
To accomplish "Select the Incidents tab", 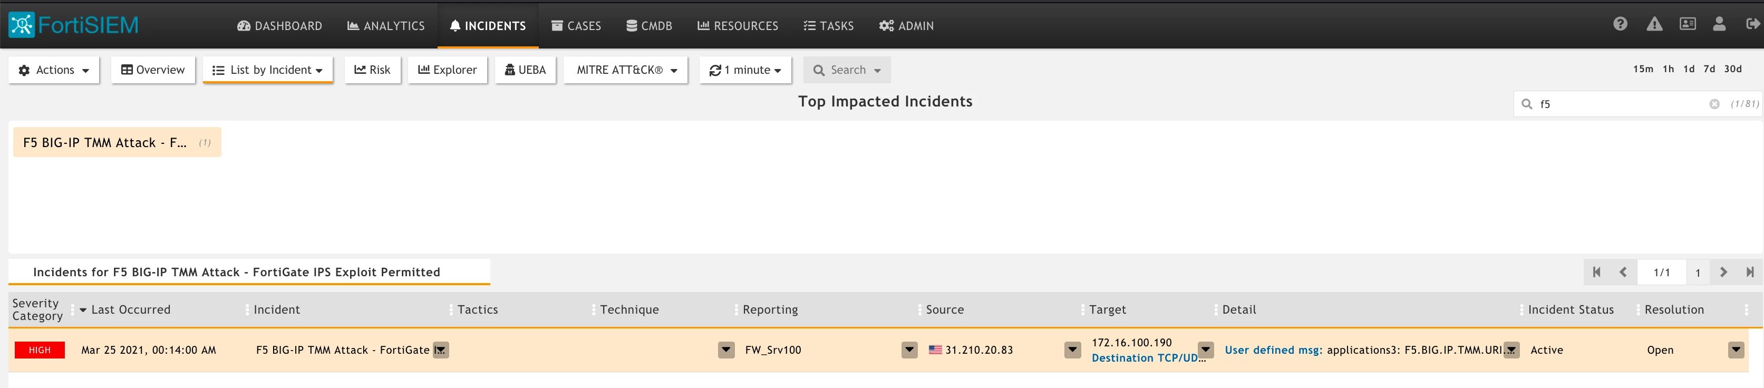I will [x=488, y=26].
